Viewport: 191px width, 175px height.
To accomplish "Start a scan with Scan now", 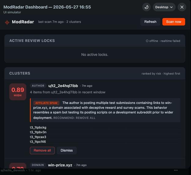I will click(174, 22).
